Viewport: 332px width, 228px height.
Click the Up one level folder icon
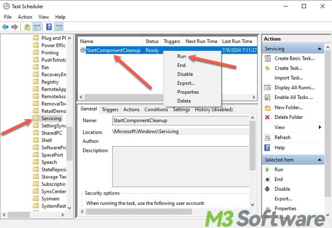pyautogui.click(x=27, y=27)
